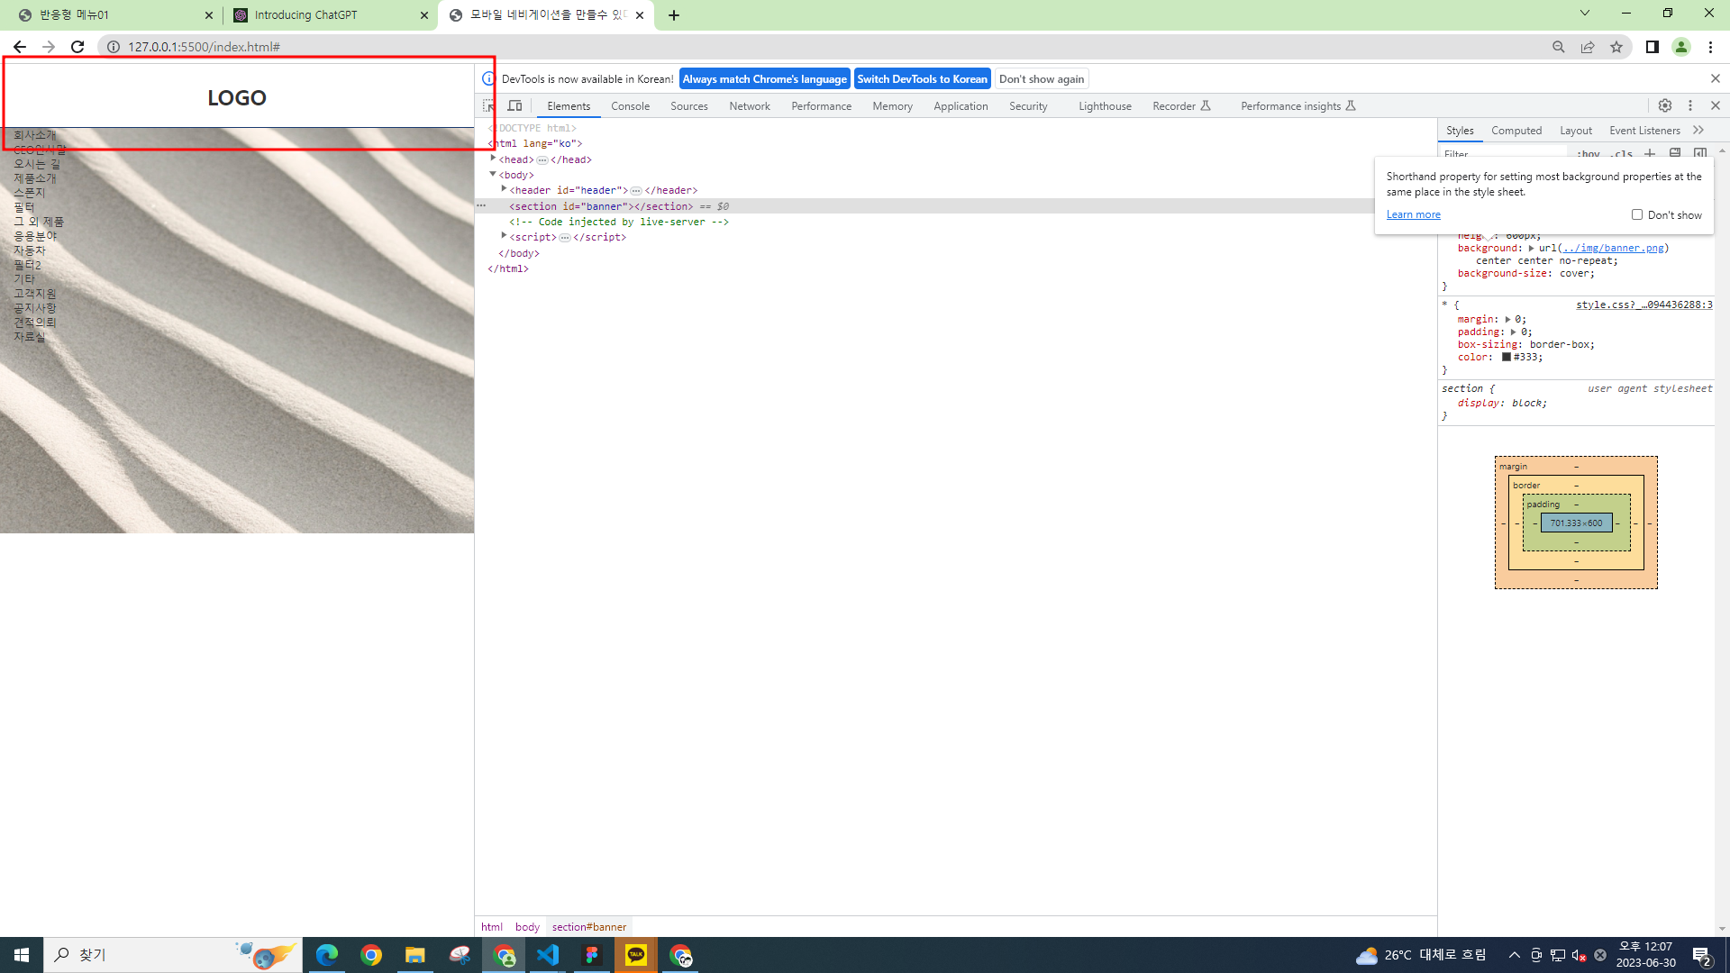Screen dimensions: 1730x973
Task: Click the browser zoom magnifier icon
Action: click(1558, 47)
